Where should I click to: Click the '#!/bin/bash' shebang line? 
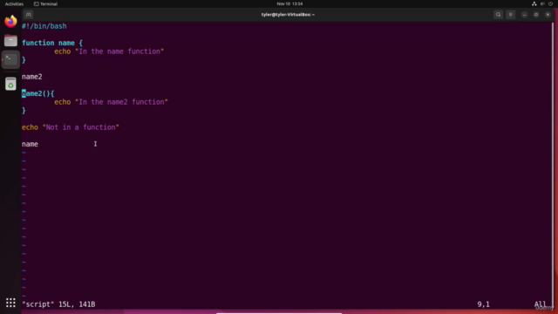44,26
